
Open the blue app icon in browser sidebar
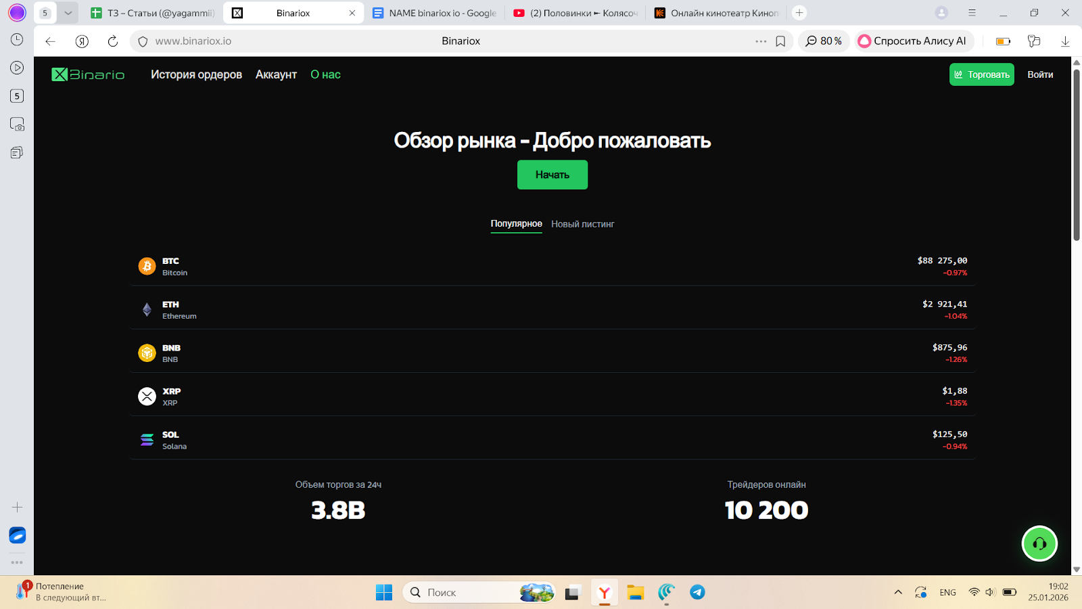point(17,535)
